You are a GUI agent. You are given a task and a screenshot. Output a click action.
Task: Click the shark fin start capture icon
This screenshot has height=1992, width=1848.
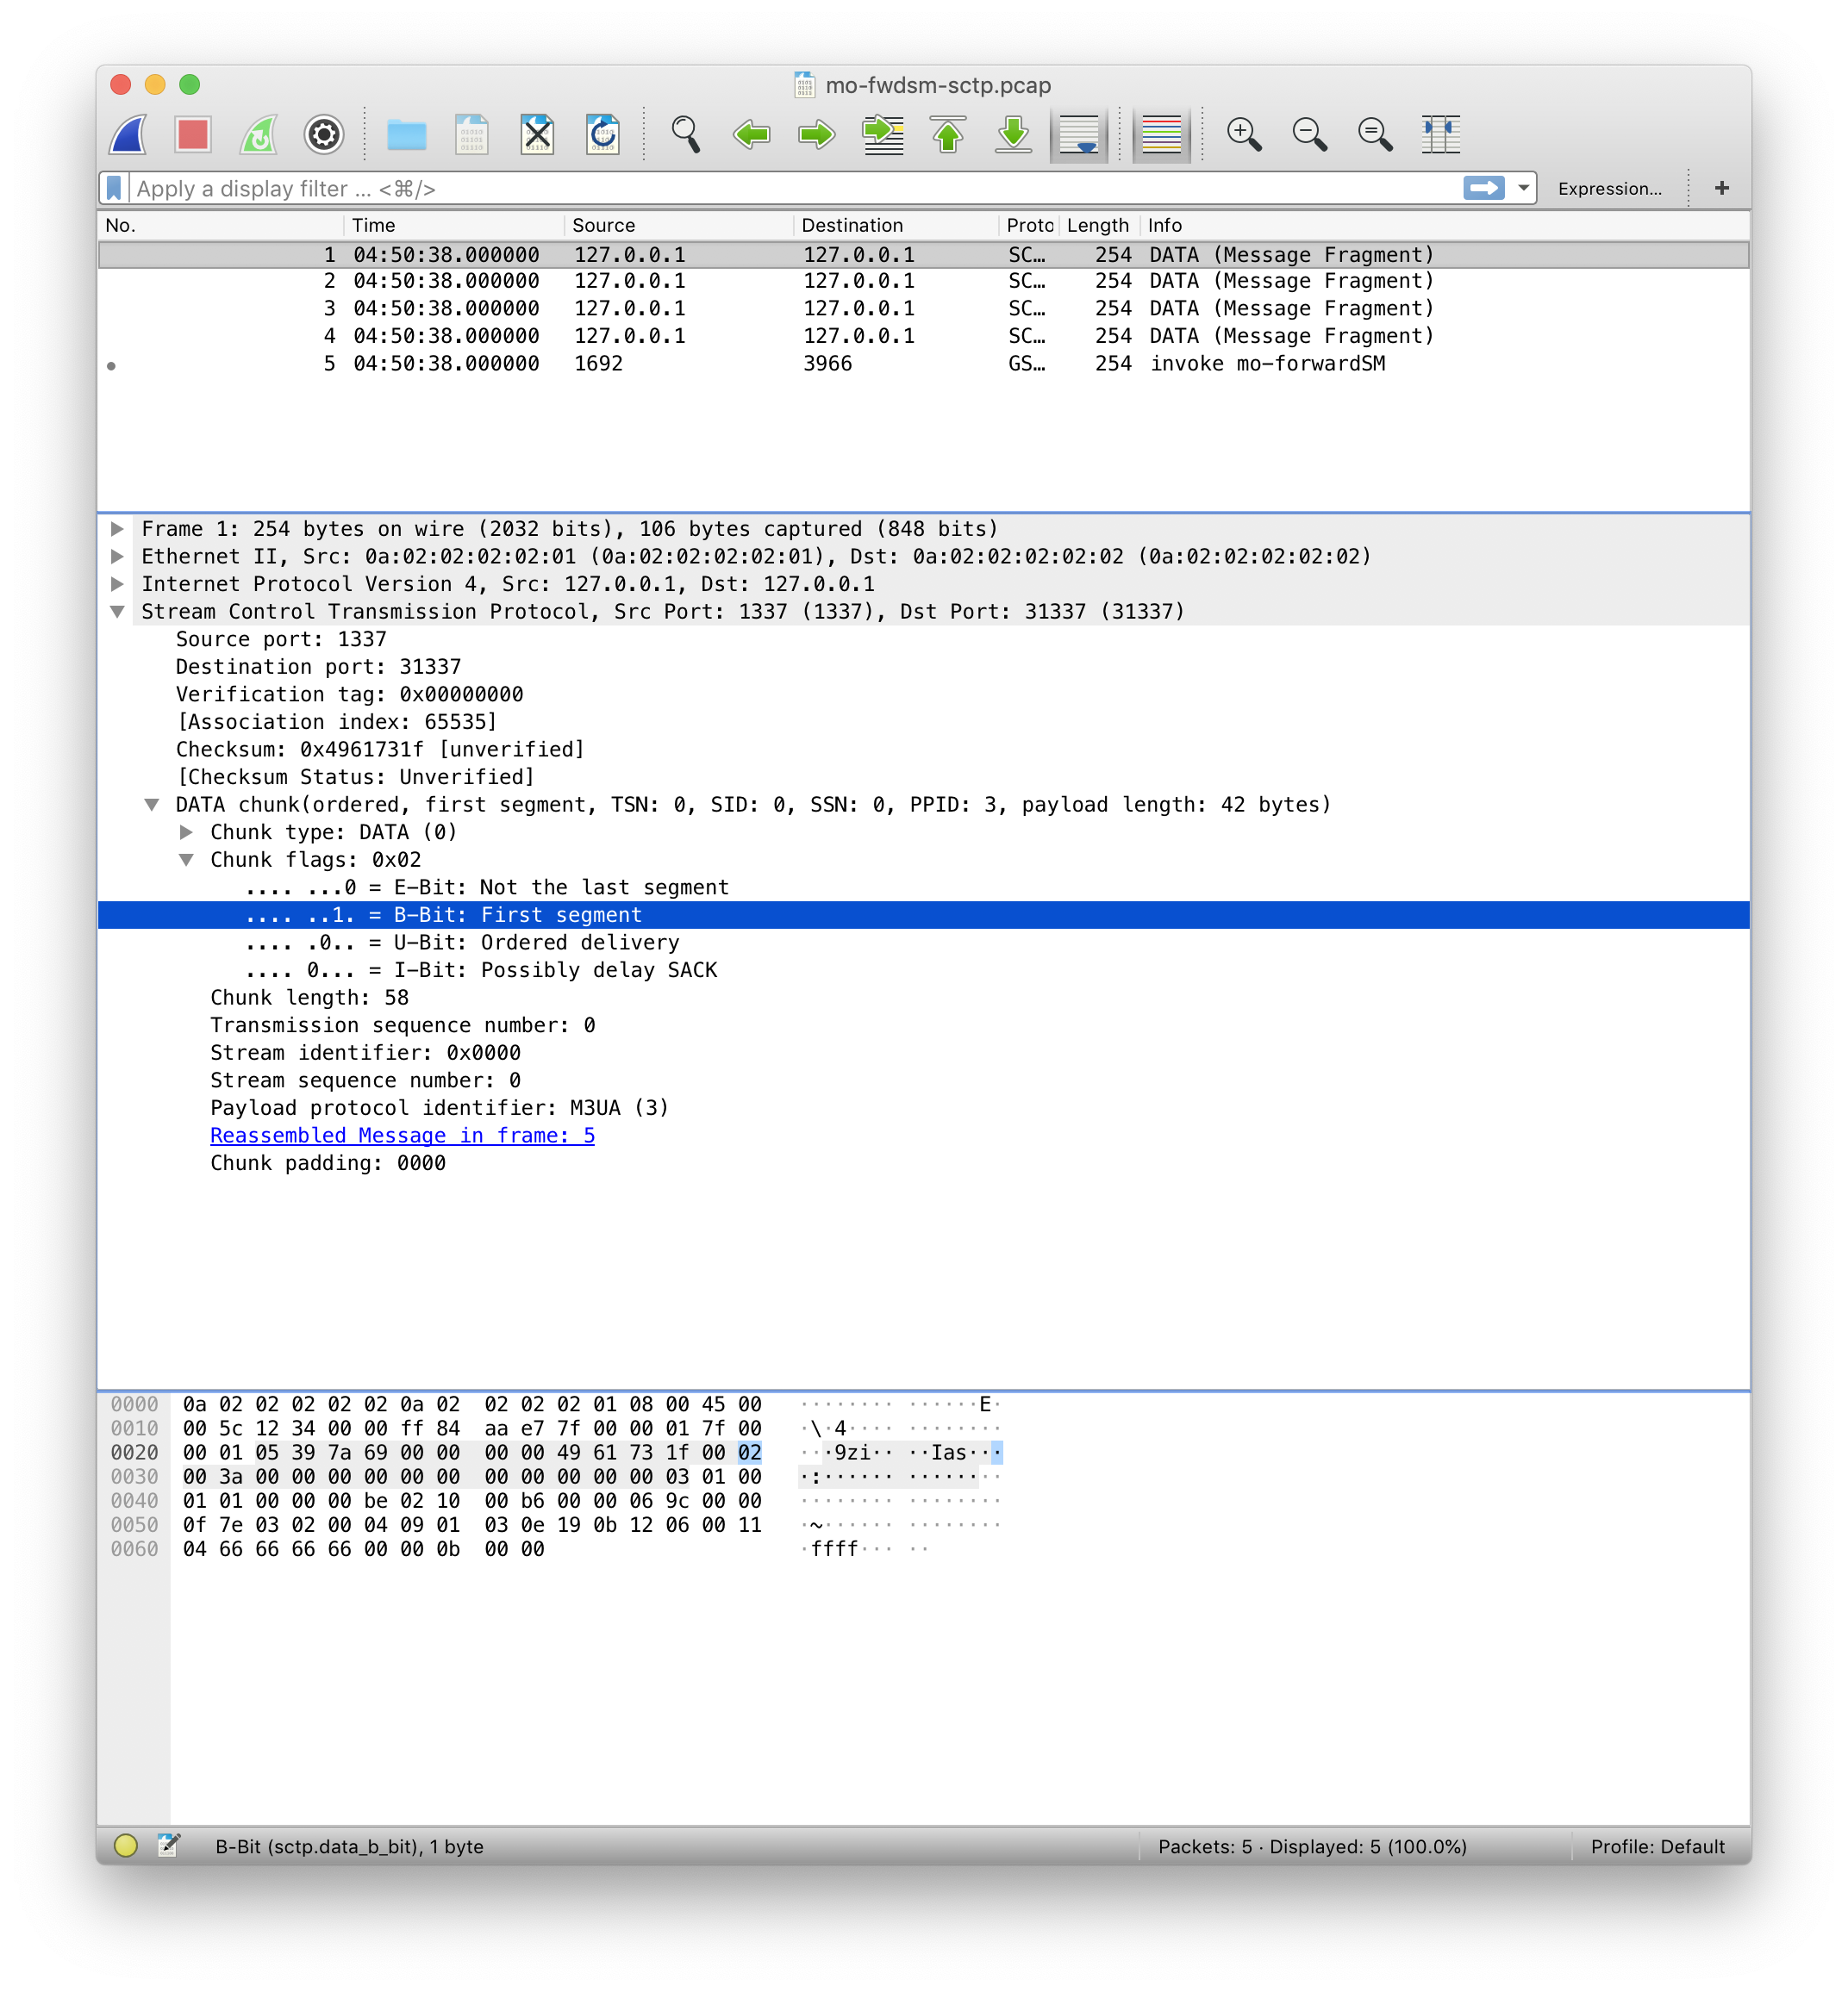128,134
